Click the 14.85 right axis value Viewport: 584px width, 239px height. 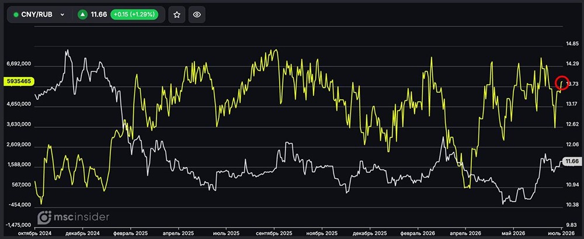click(571, 44)
